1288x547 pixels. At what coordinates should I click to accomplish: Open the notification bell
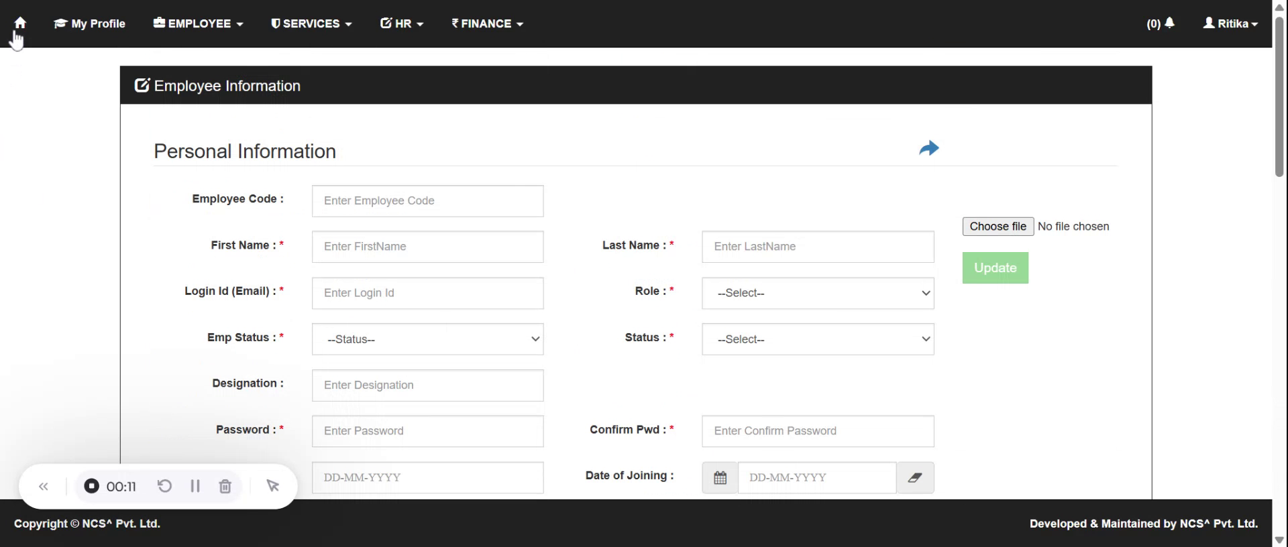pos(1169,23)
